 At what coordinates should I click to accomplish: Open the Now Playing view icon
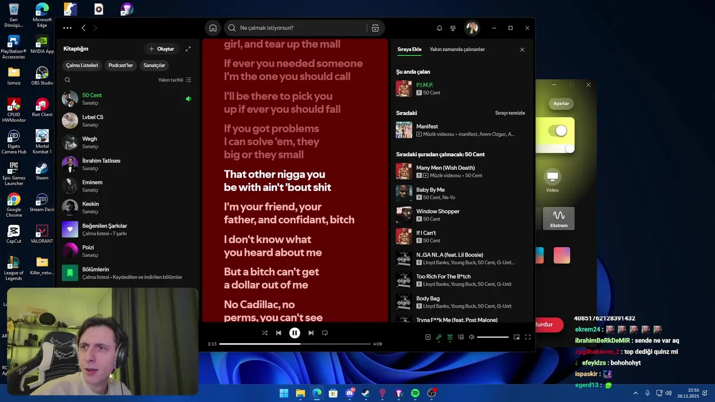(428, 337)
